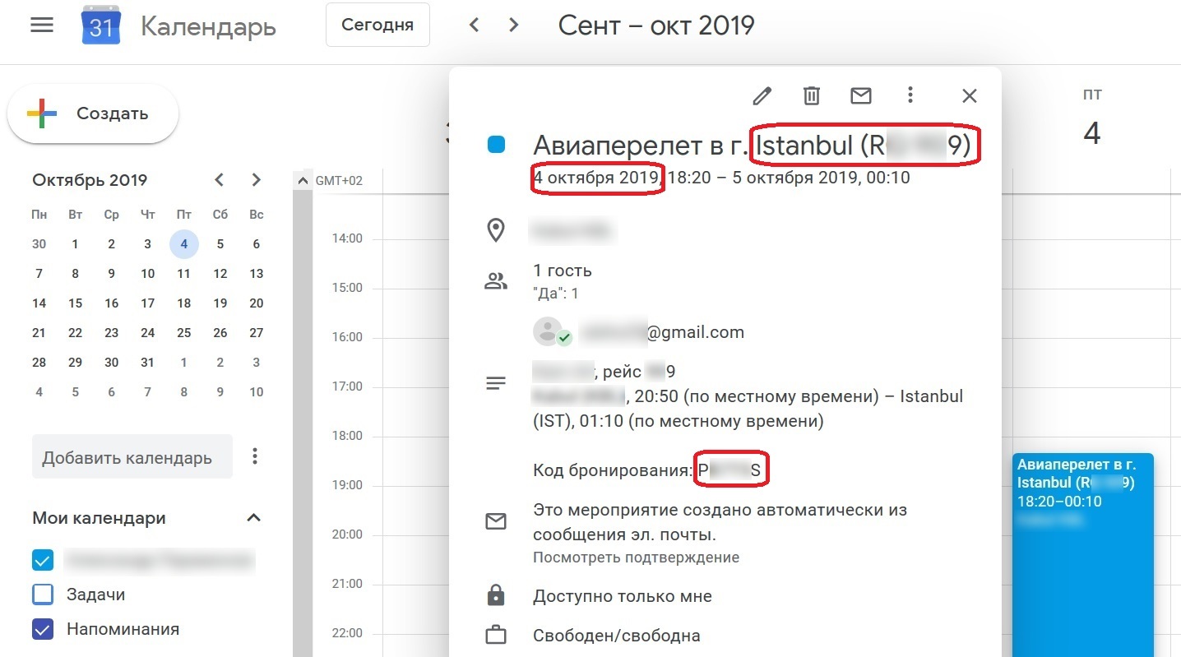Open the Посмотреть подтверждение link
The width and height of the screenshot is (1181, 657).
click(636, 558)
